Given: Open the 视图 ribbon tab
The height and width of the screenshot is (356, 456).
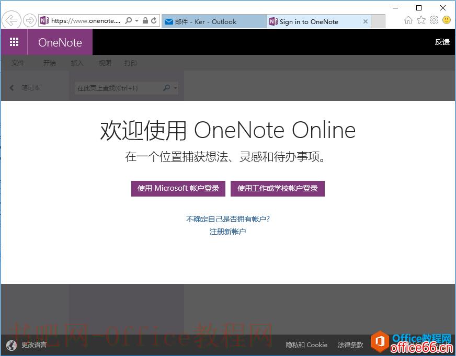Looking at the screenshot, I should [x=105, y=63].
